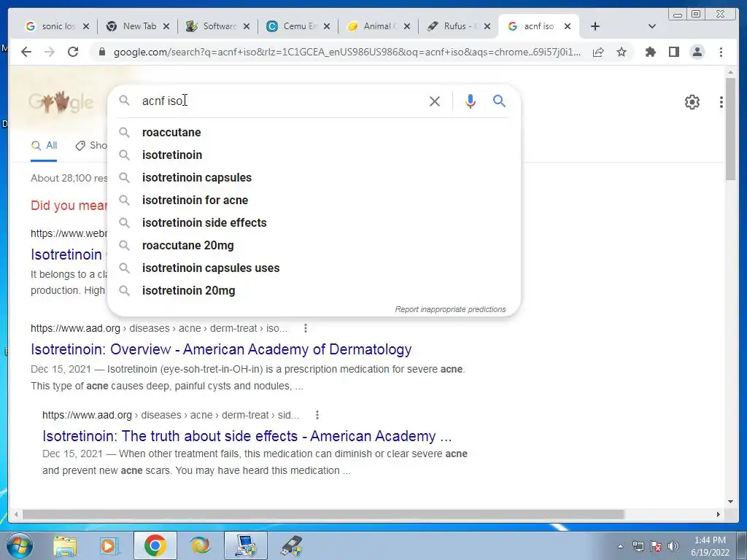Image resolution: width=747 pixels, height=560 pixels.
Task: Close the Cemu tab
Action: [326, 26]
